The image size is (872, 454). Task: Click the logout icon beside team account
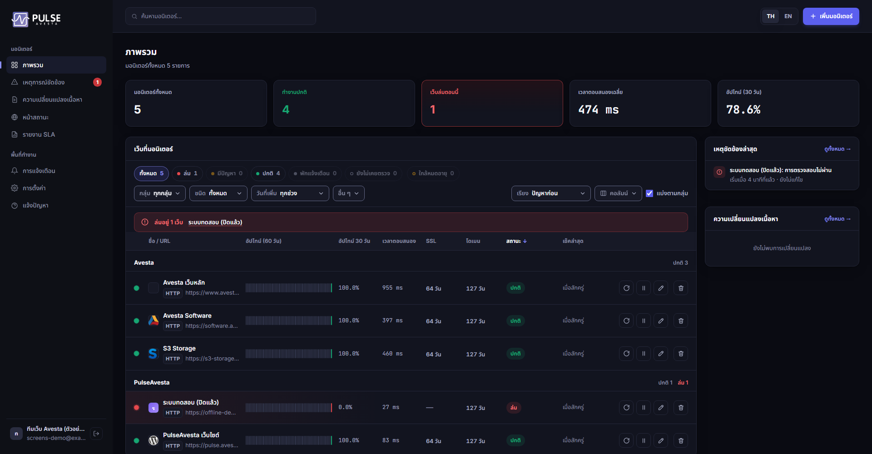click(96, 434)
